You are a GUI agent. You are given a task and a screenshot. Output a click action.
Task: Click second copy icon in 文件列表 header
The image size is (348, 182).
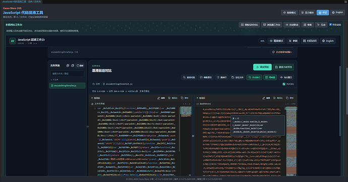(72, 66)
